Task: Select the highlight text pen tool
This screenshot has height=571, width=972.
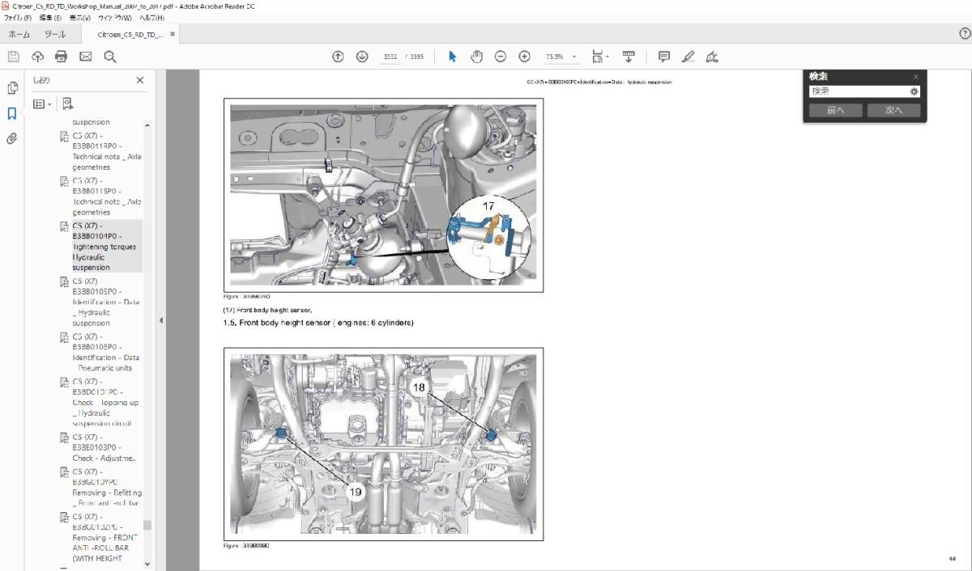Action: coord(688,57)
